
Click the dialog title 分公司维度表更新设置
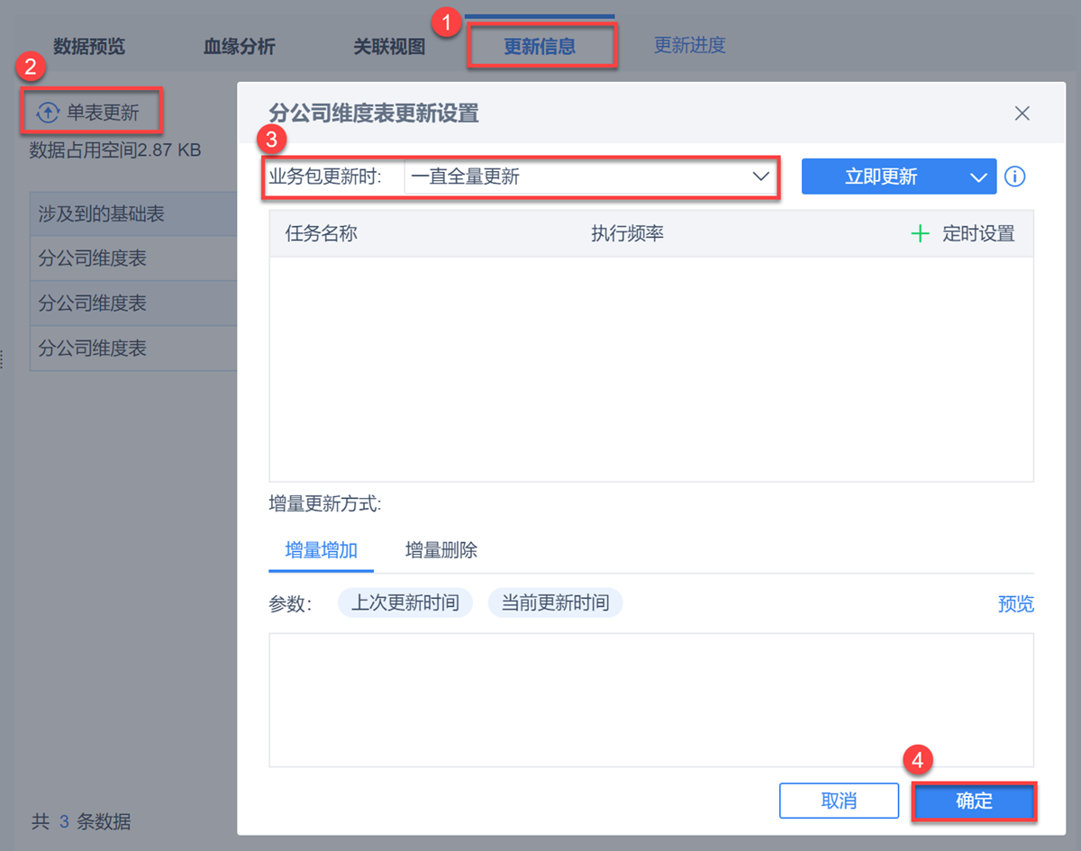coord(374,113)
